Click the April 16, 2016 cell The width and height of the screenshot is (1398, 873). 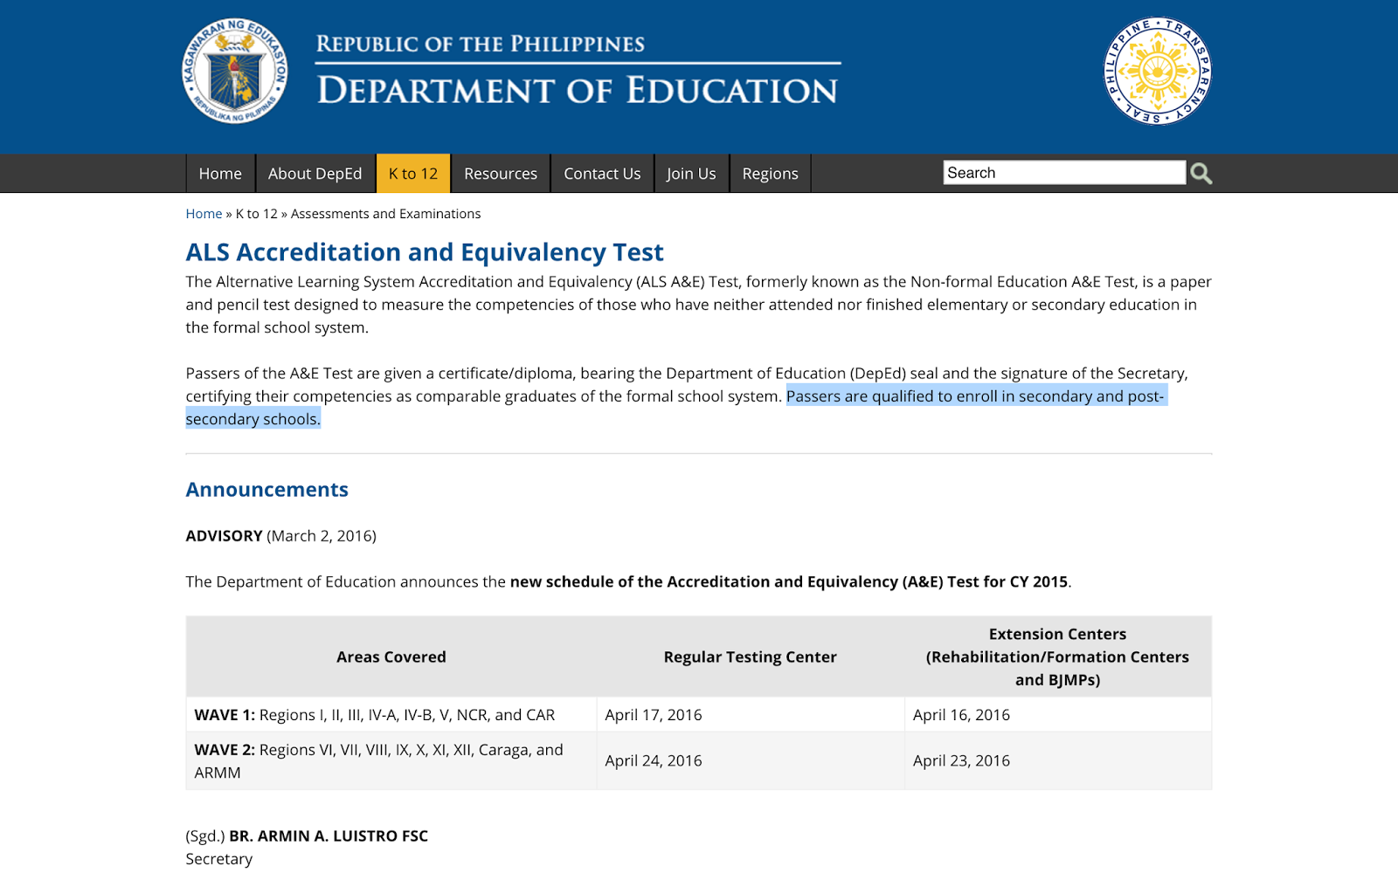click(1058, 714)
